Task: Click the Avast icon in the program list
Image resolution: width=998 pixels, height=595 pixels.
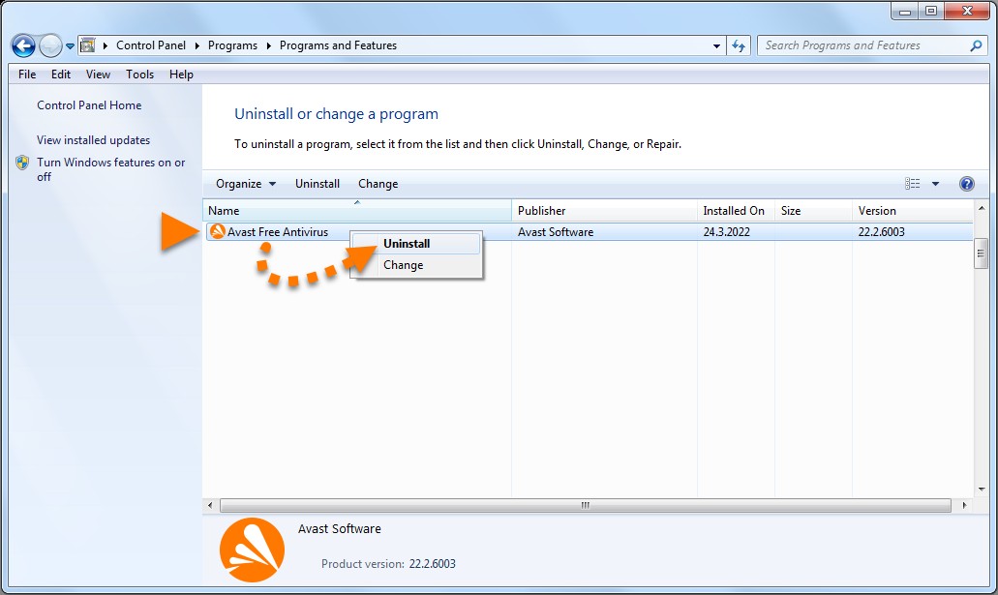Action: pos(217,231)
